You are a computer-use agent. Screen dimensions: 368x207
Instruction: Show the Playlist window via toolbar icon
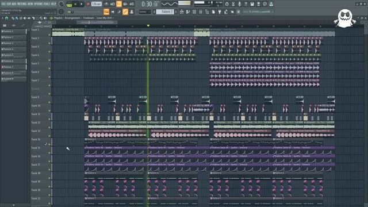(182, 11)
